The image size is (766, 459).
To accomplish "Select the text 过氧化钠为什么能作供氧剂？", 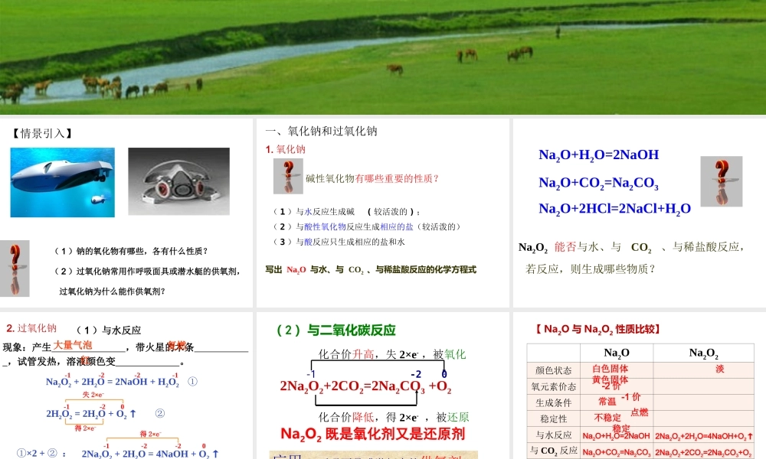I will [x=113, y=291].
